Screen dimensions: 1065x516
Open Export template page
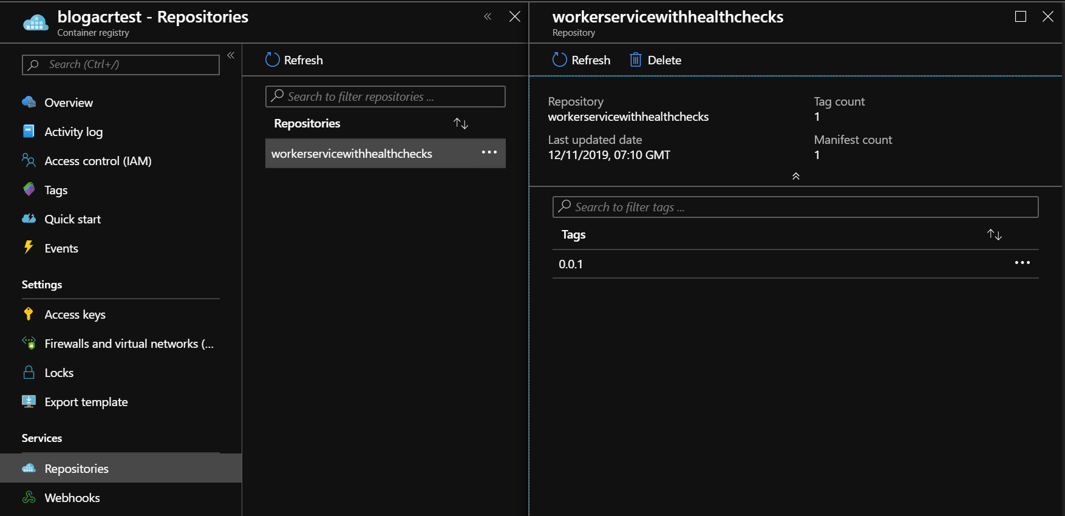pyautogui.click(x=86, y=402)
